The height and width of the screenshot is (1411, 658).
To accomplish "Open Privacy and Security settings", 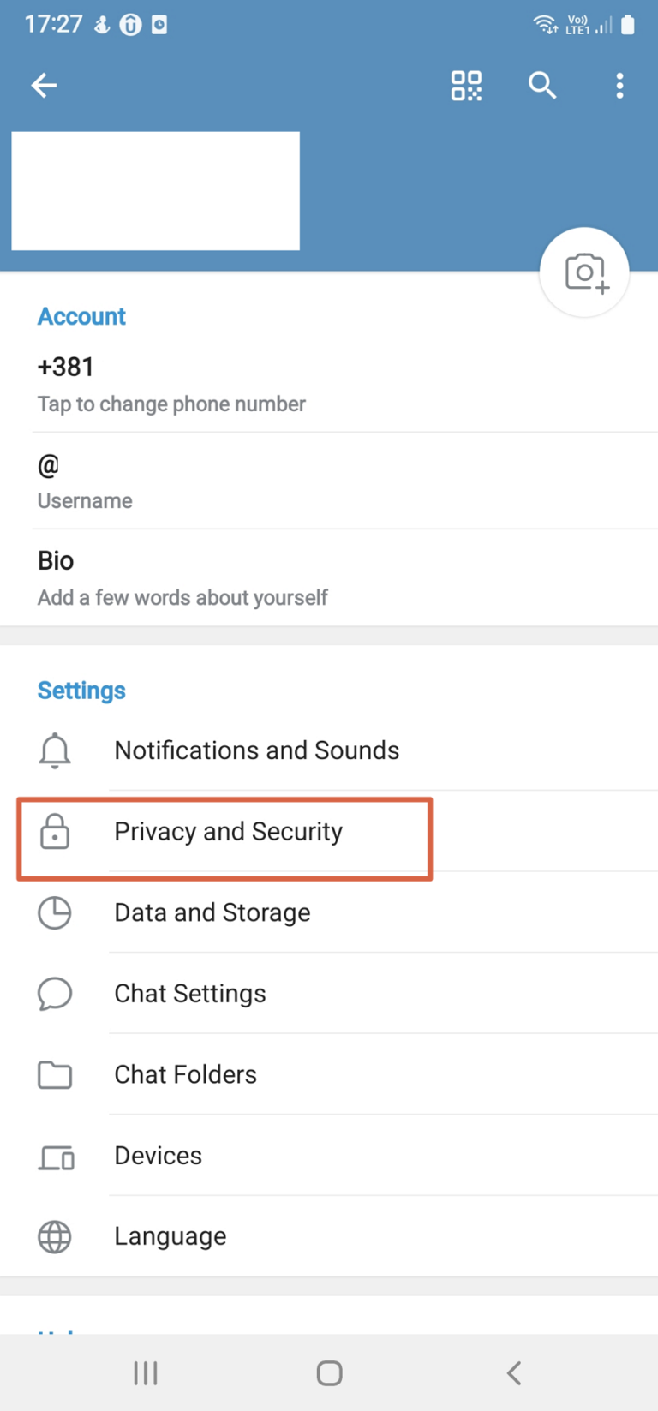I will 329,831.
